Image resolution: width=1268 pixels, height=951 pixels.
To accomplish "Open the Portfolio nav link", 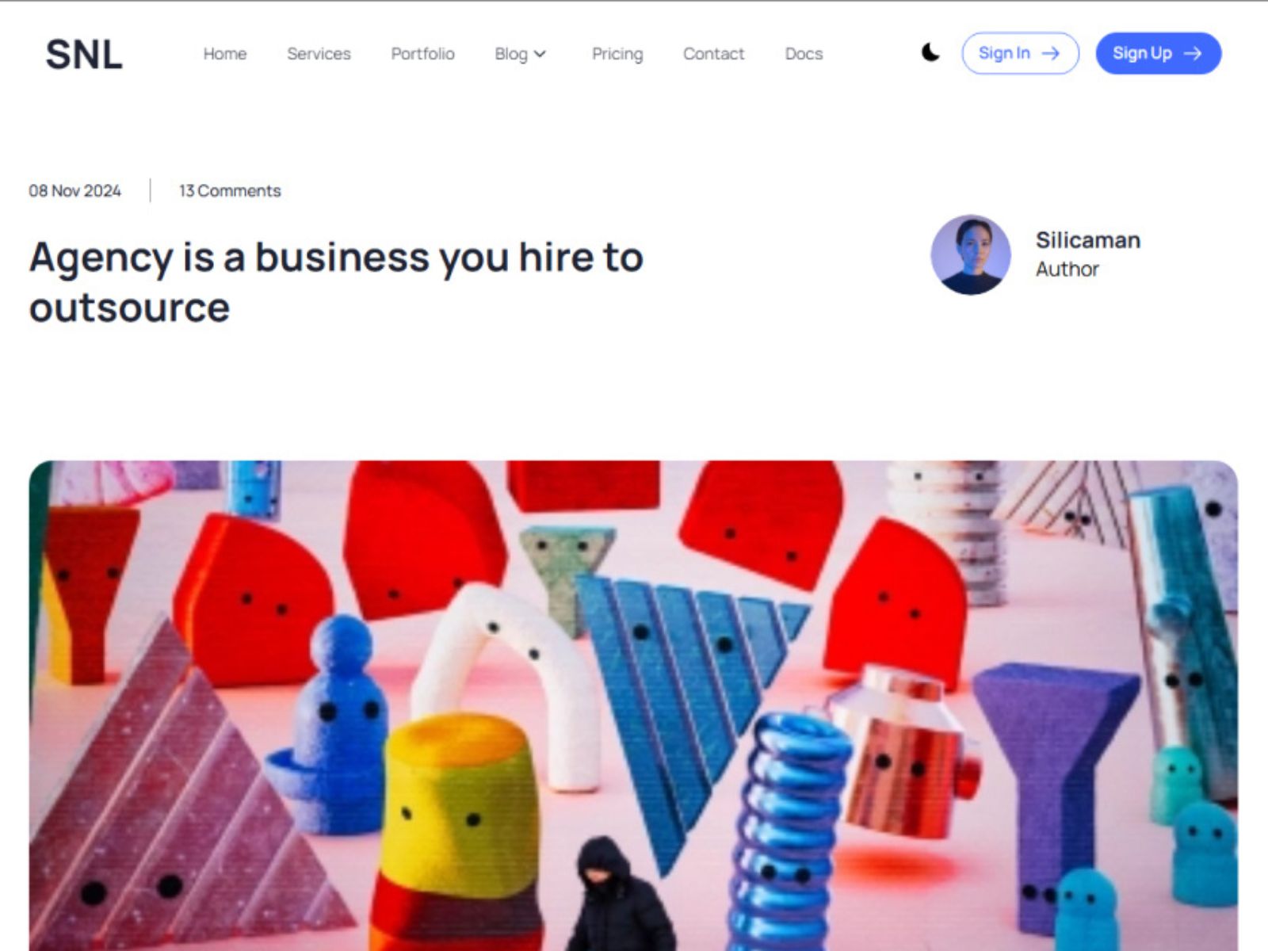I will [422, 54].
